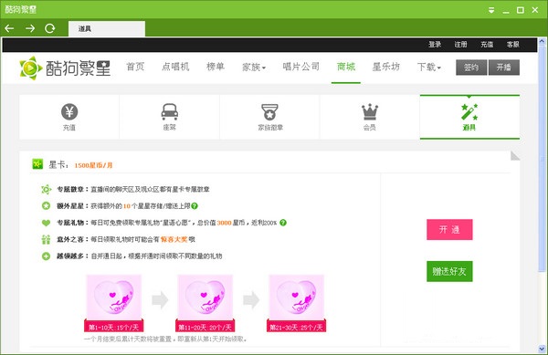Click the pink 开通 button
Viewport: 548px width, 355px height.
tap(449, 229)
